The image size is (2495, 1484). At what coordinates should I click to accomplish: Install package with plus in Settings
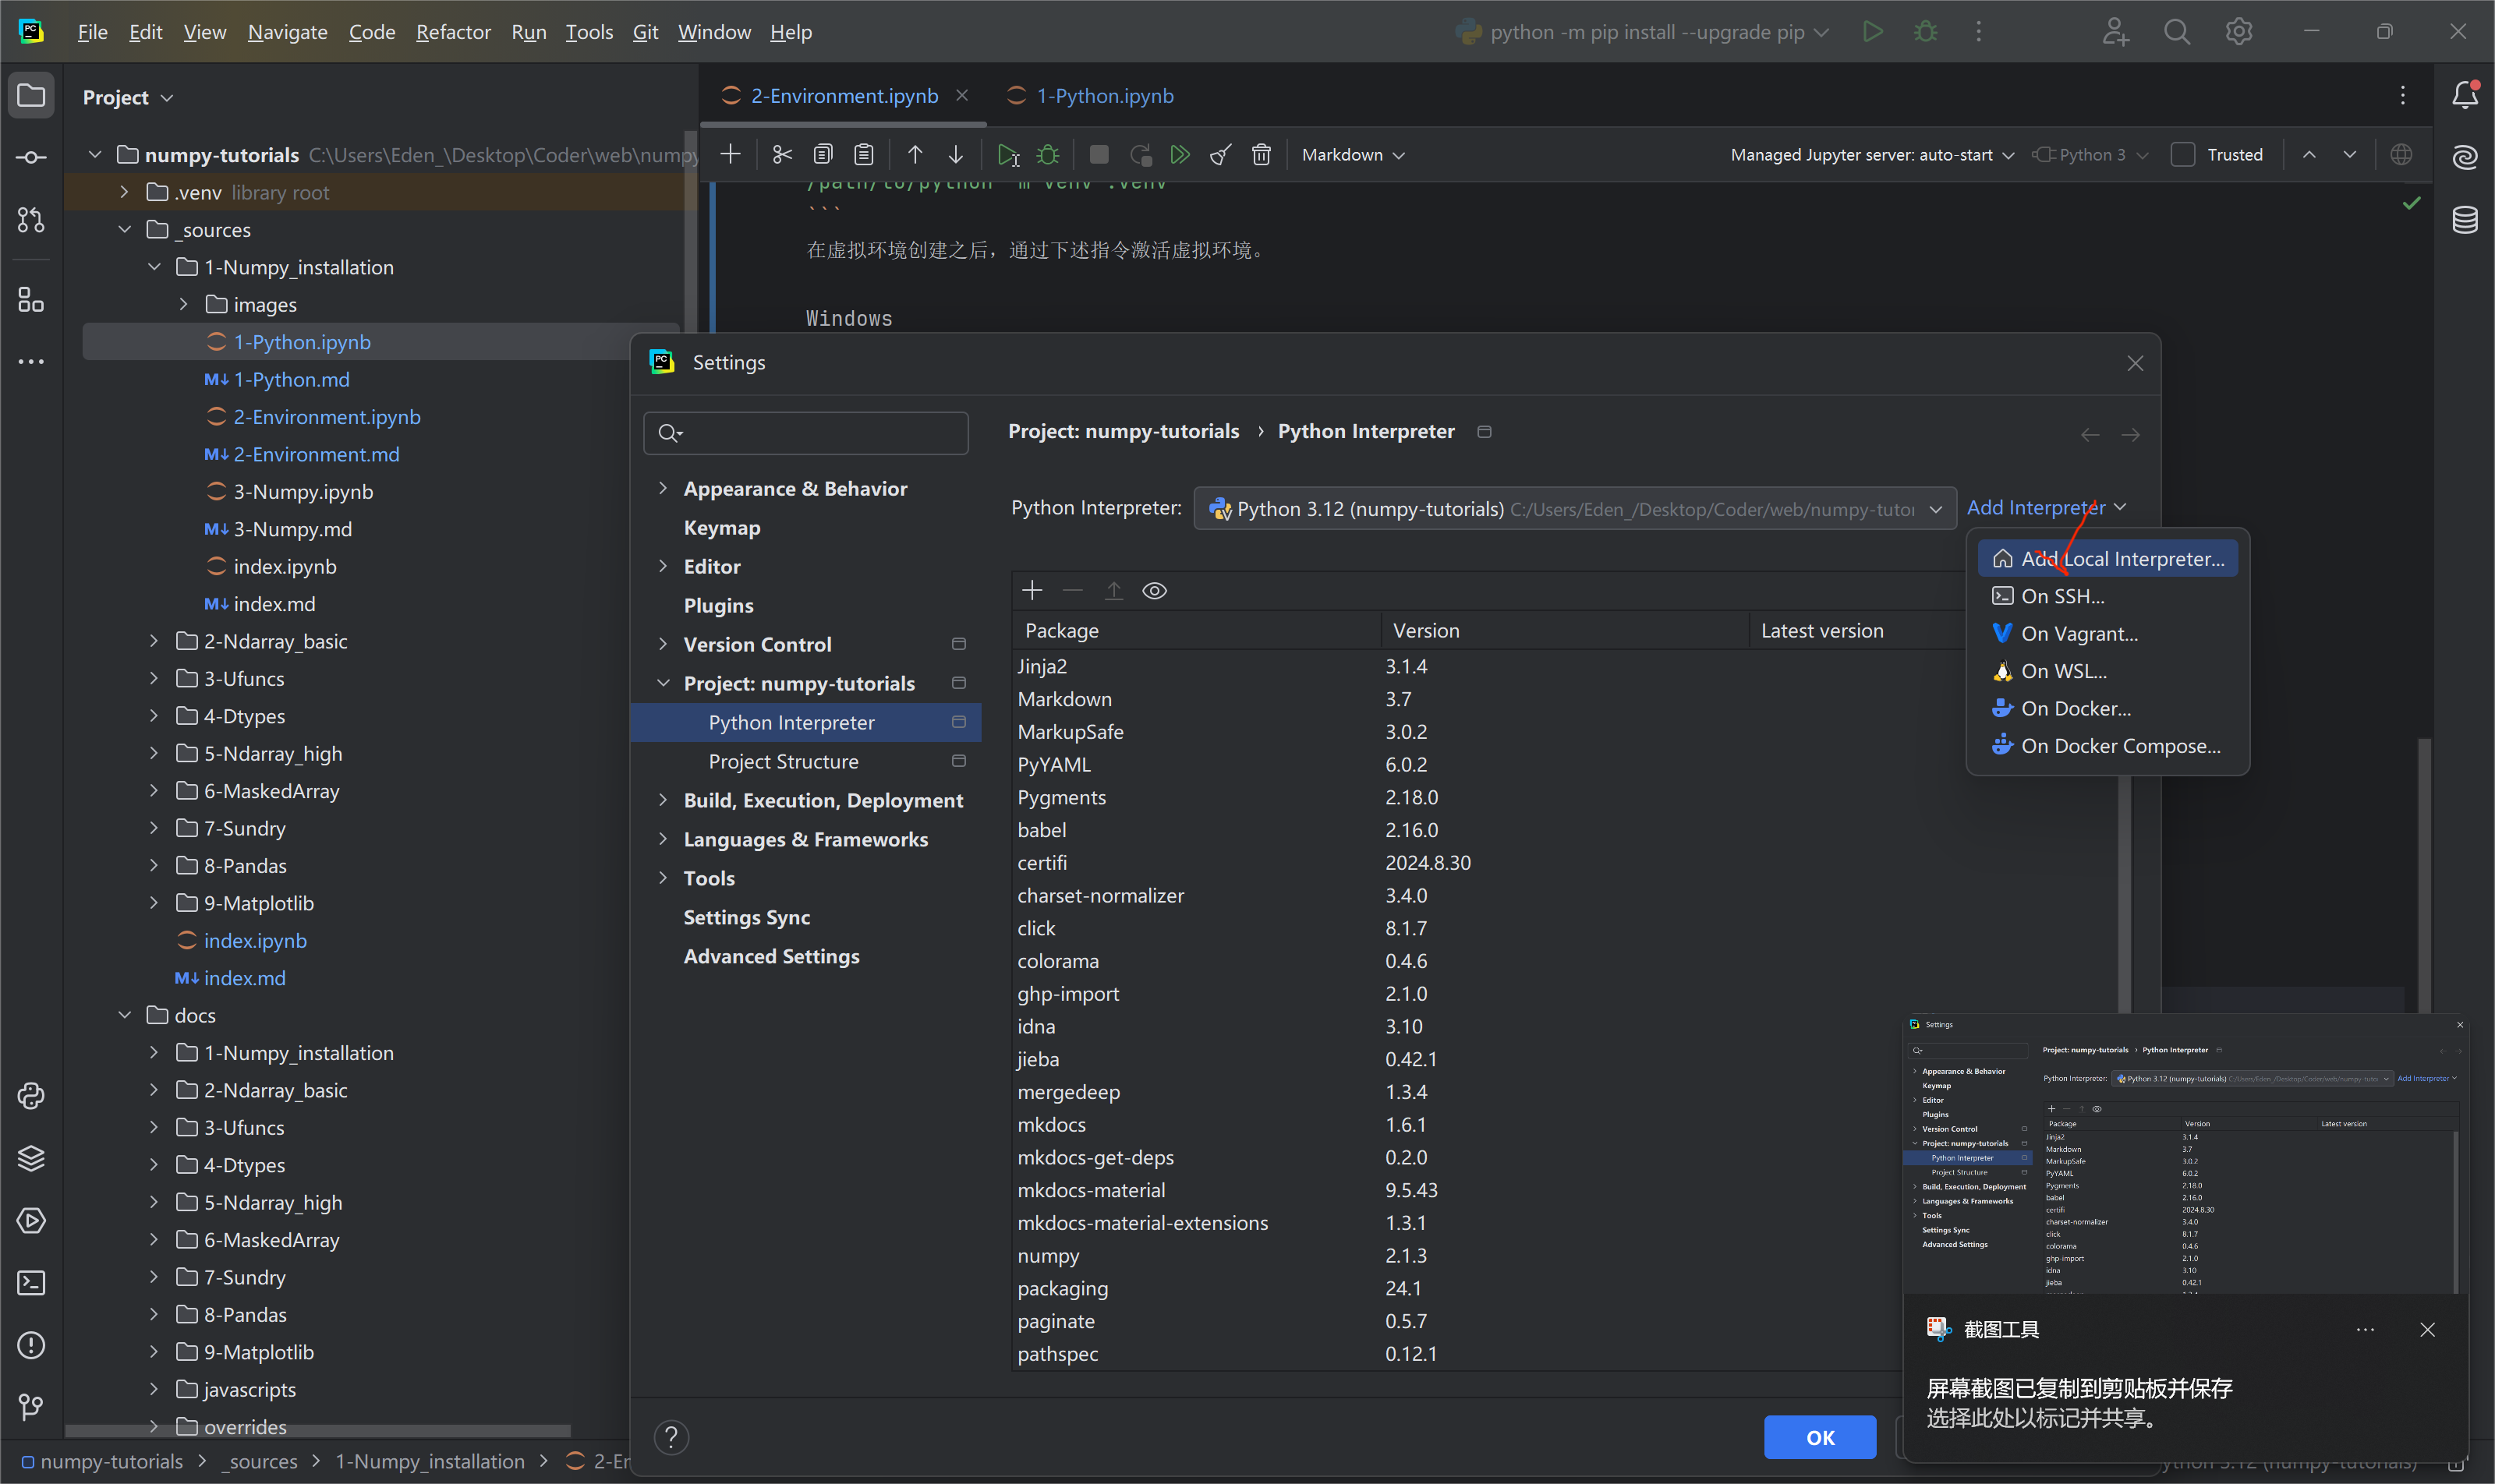pyautogui.click(x=1032, y=591)
